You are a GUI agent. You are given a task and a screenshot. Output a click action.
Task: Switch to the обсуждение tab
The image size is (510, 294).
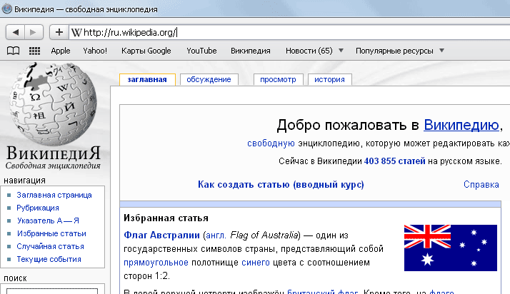pos(209,80)
